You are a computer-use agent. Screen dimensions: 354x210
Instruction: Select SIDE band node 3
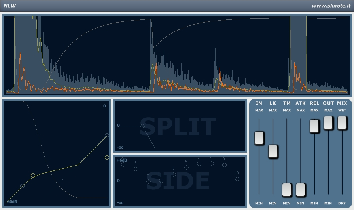[x=148, y=181]
